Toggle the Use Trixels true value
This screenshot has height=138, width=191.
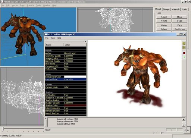pyautogui.click(x=75, y=64)
